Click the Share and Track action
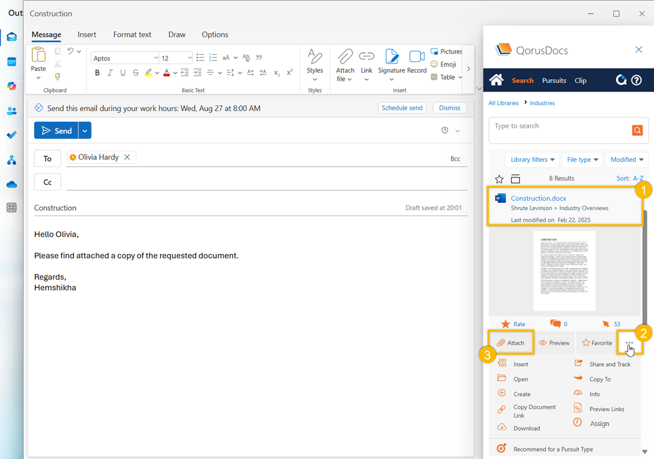The image size is (654, 459). click(x=609, y=364)
